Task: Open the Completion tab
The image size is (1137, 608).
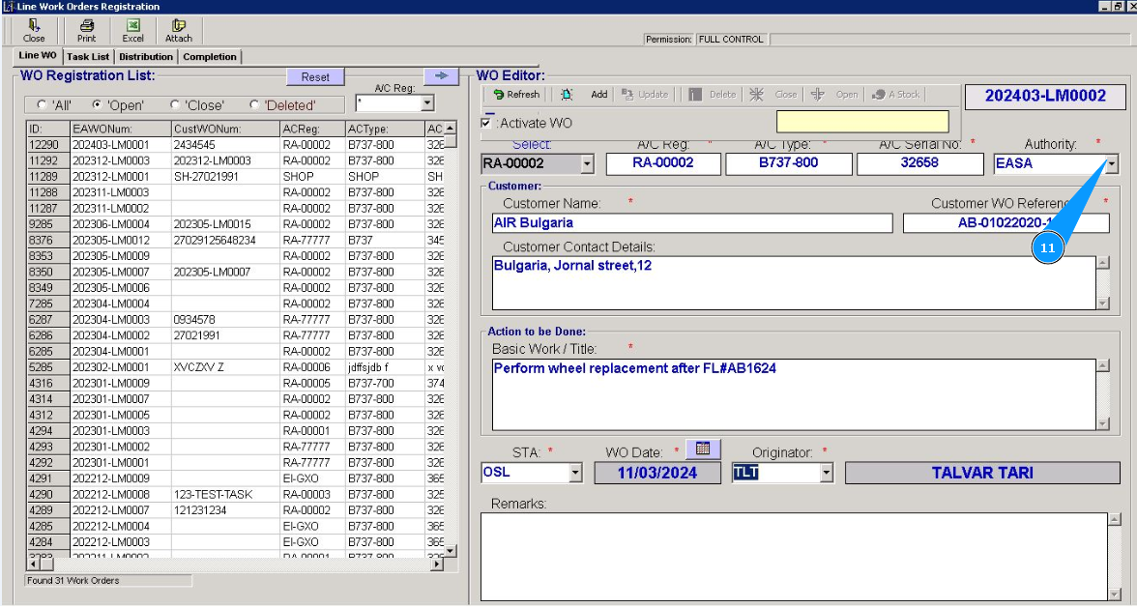Action: 210,57
